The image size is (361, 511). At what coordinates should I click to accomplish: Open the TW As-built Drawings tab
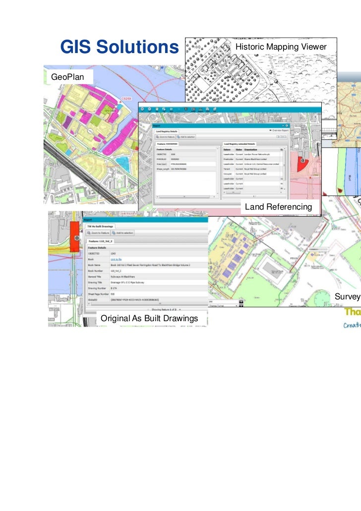pyautogui.click(x=100, y=226)
